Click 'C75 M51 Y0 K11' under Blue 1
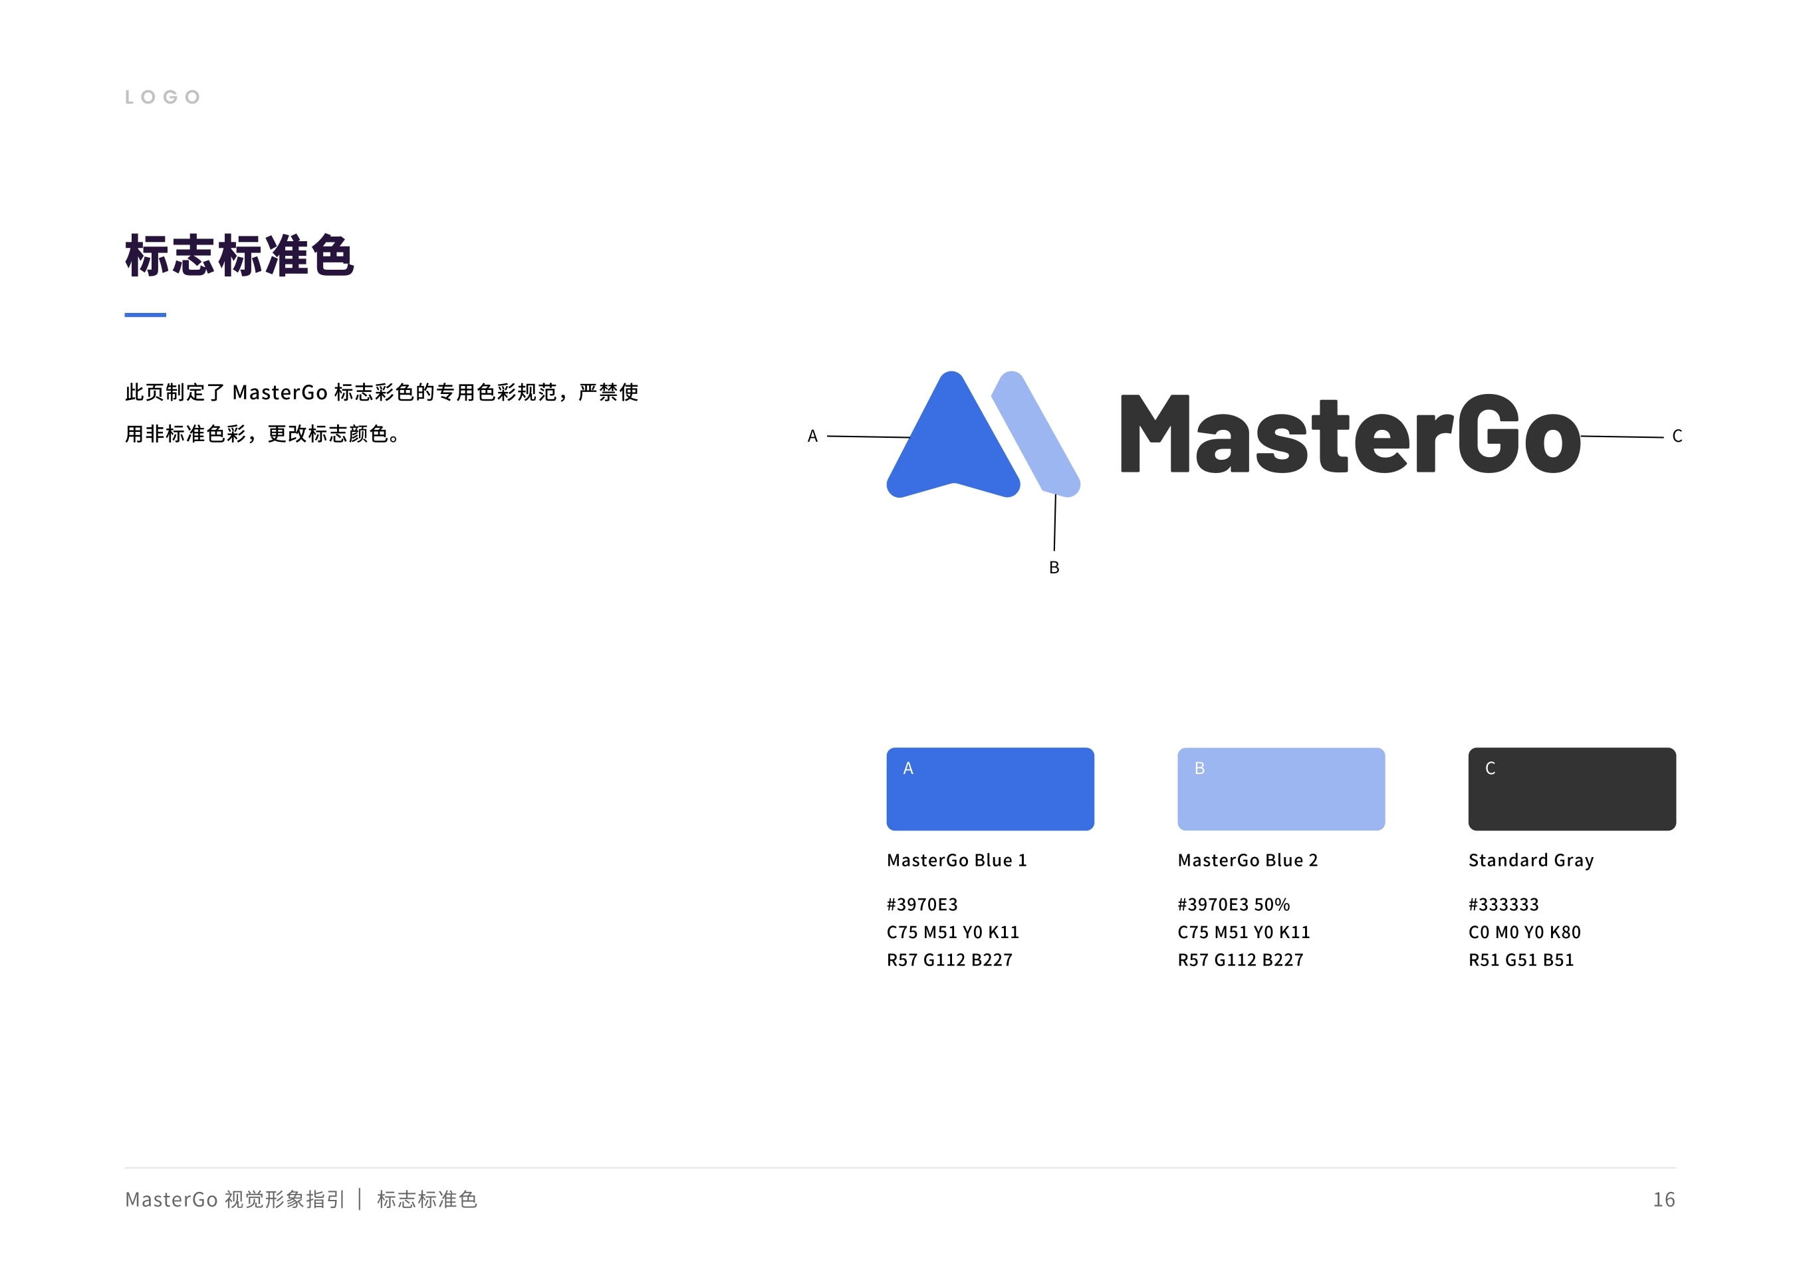Screen dimensions: 1801x1271 pyautogui.click(x=953, y=932)
